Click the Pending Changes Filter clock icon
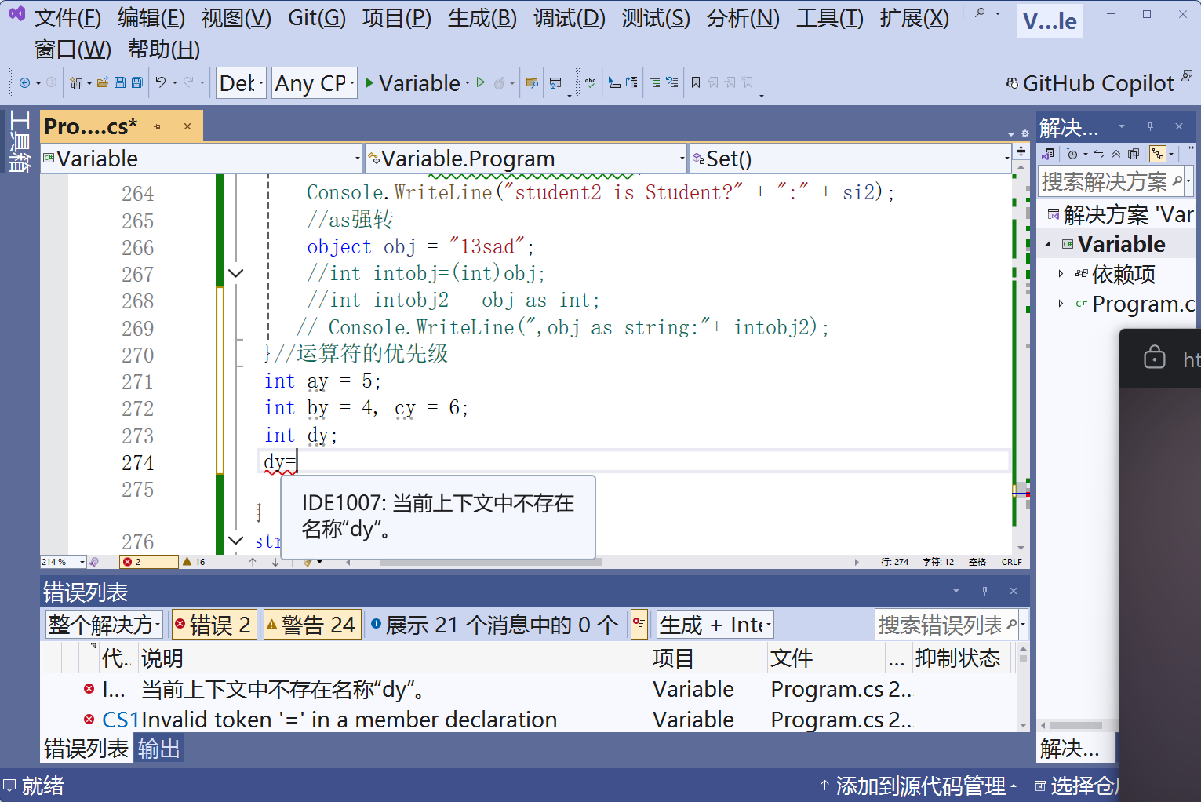The image size is (1201, 802). 1072,154
